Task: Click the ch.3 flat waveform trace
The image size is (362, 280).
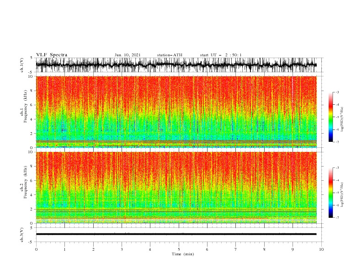Action: point(176,234)
